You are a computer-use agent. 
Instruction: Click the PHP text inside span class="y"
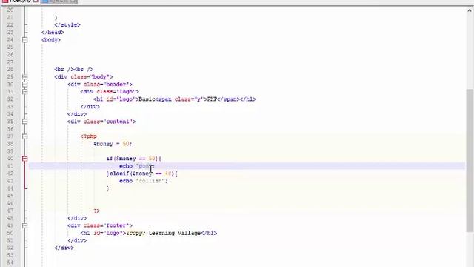click(213, 99)
